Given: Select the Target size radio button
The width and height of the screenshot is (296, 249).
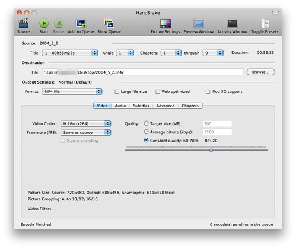Looking at the screenshot, I should [146, 123].
